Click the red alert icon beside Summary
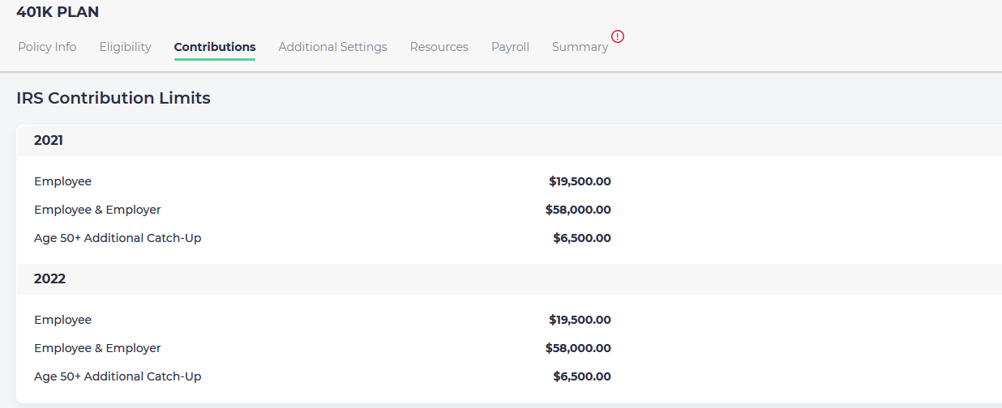The image size is (1002, 408). [x=618, y=36]
